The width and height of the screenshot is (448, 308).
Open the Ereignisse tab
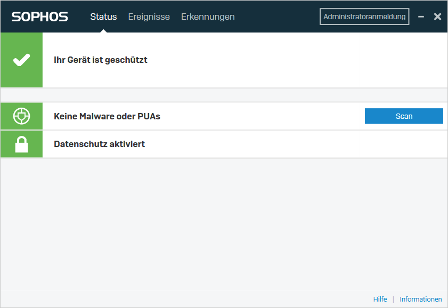(x=149, y=17)
